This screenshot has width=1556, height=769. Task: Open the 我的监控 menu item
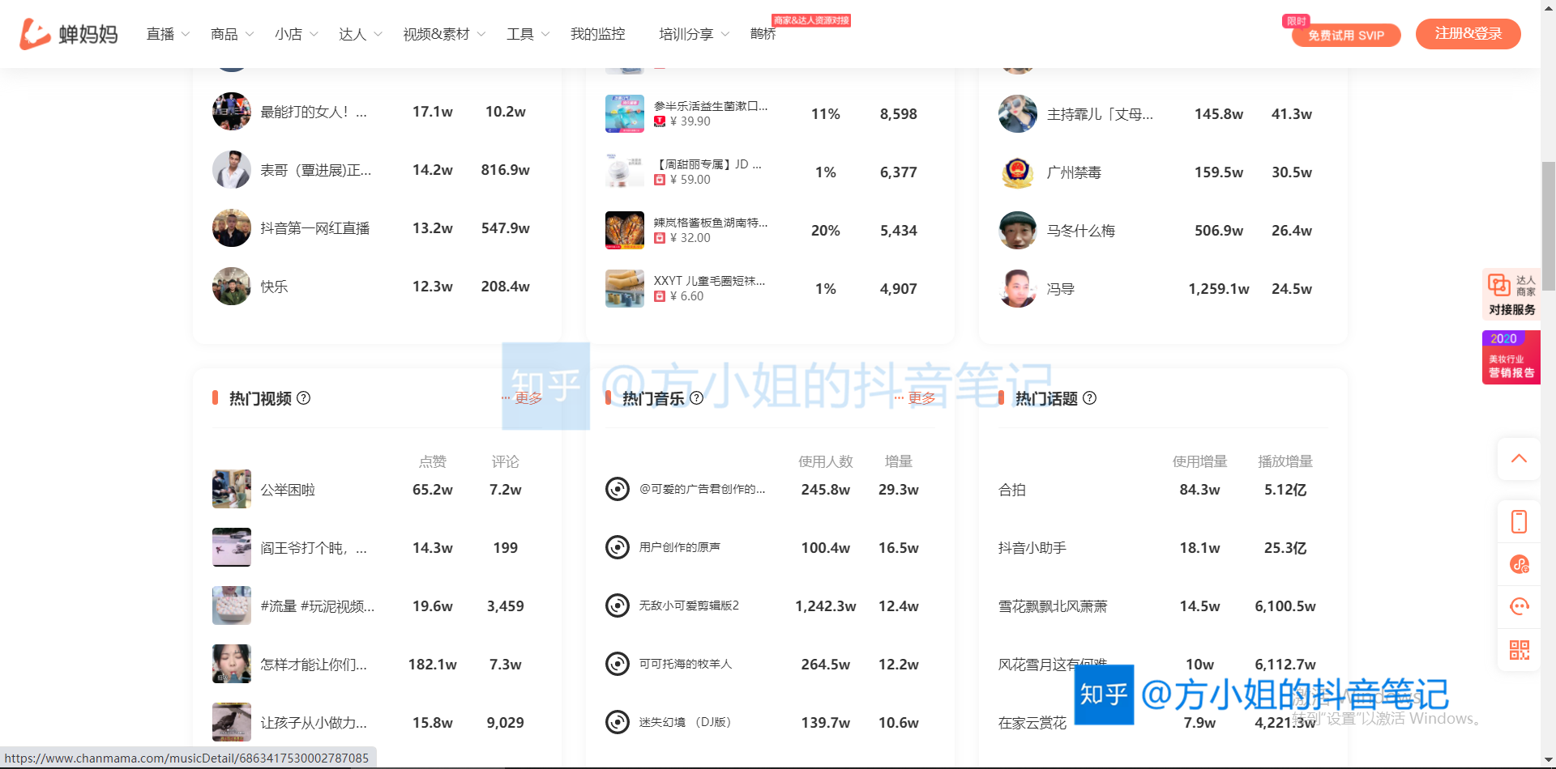click(597, 34)
